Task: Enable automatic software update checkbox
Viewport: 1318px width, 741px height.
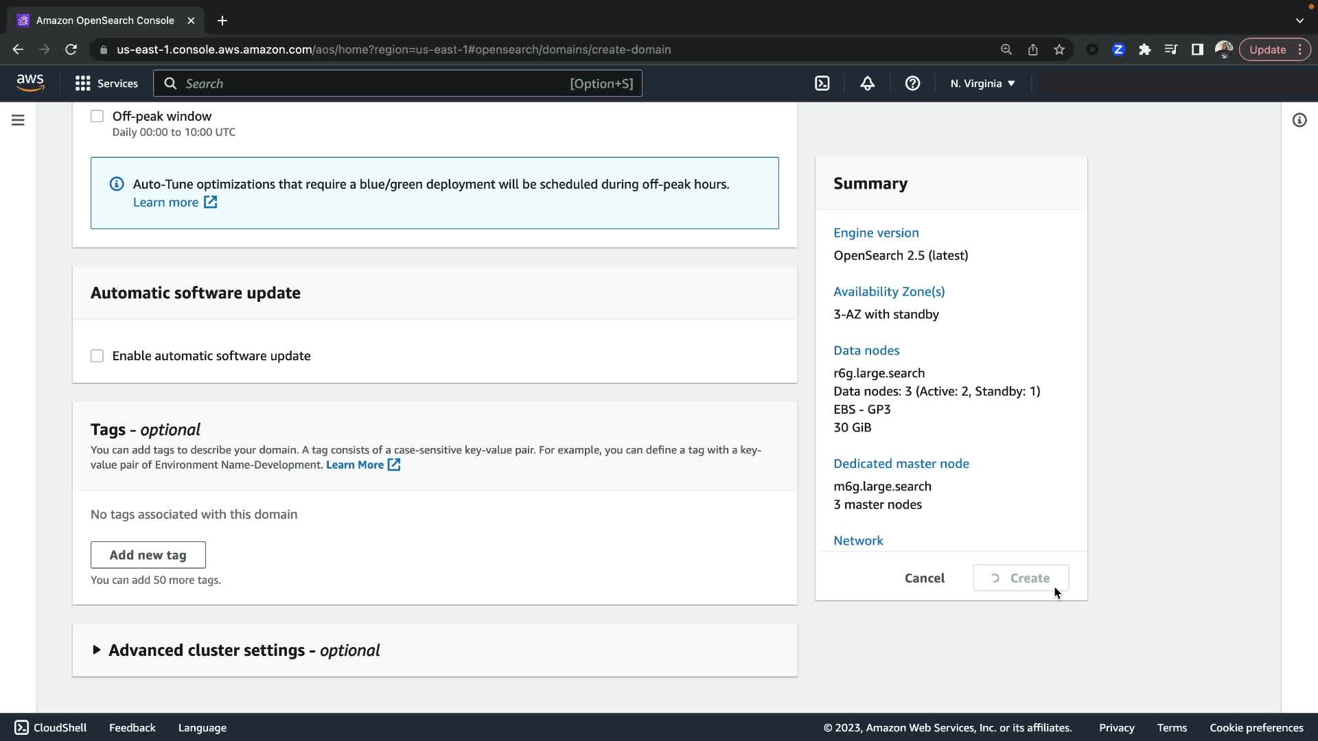Action: pyautogui.click(x=97, y=356)
